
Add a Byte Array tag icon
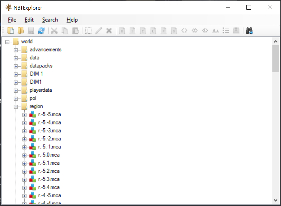click(184, 31)
